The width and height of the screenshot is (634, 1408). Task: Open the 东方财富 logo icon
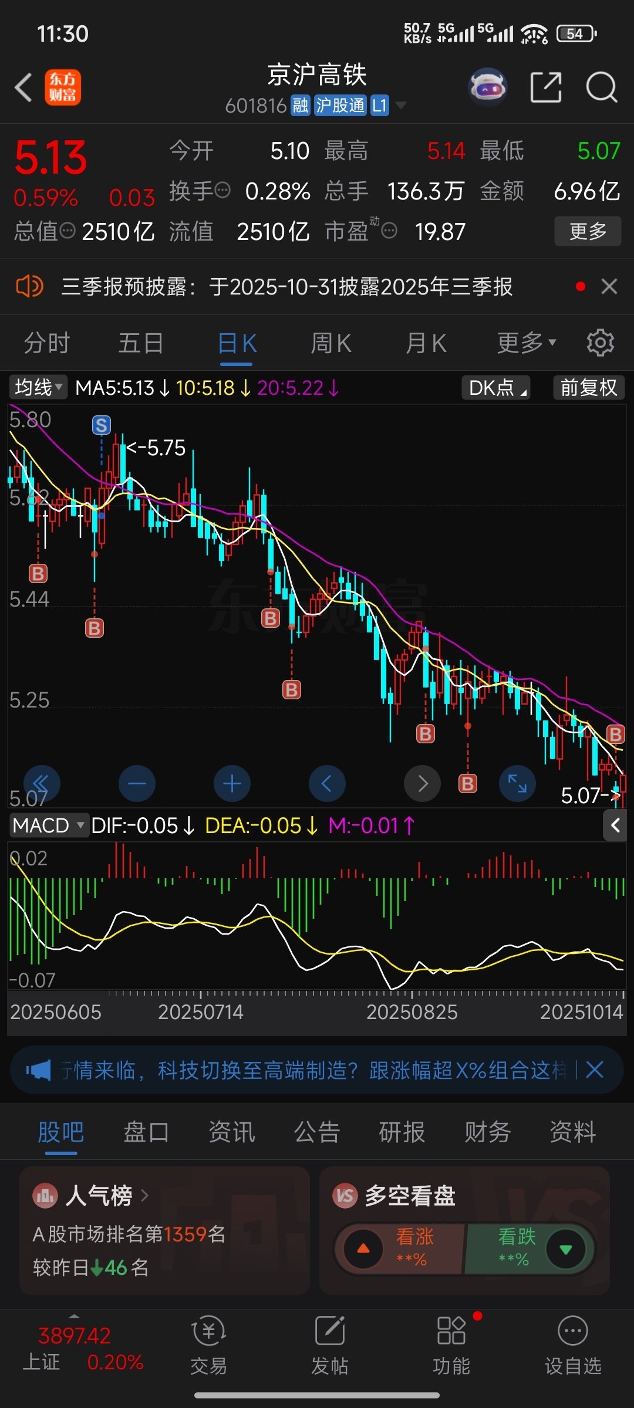[x=63, y=88]
